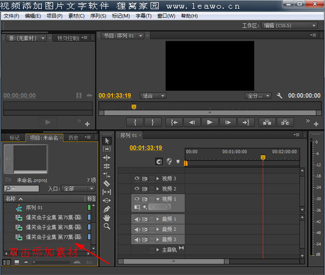This screenshot has height=275, width=325.
Task: Toggle visibility eye of 视频 1 track
Action: tap(137, 199)
